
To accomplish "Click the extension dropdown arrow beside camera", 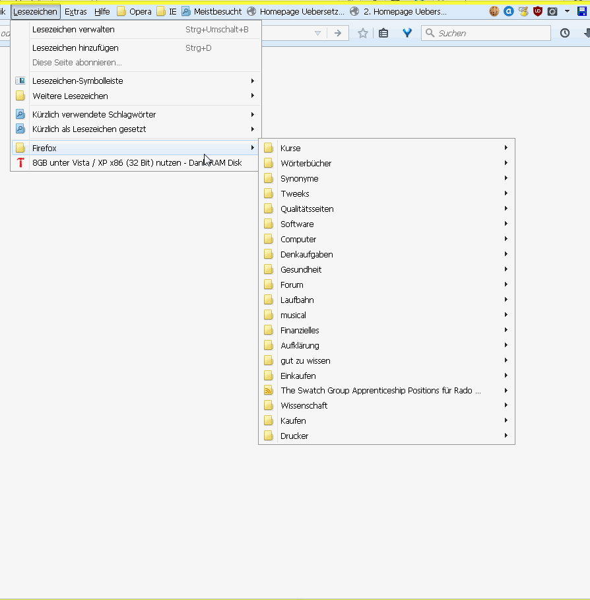I will pyautogui.click(x=567, y=11).
